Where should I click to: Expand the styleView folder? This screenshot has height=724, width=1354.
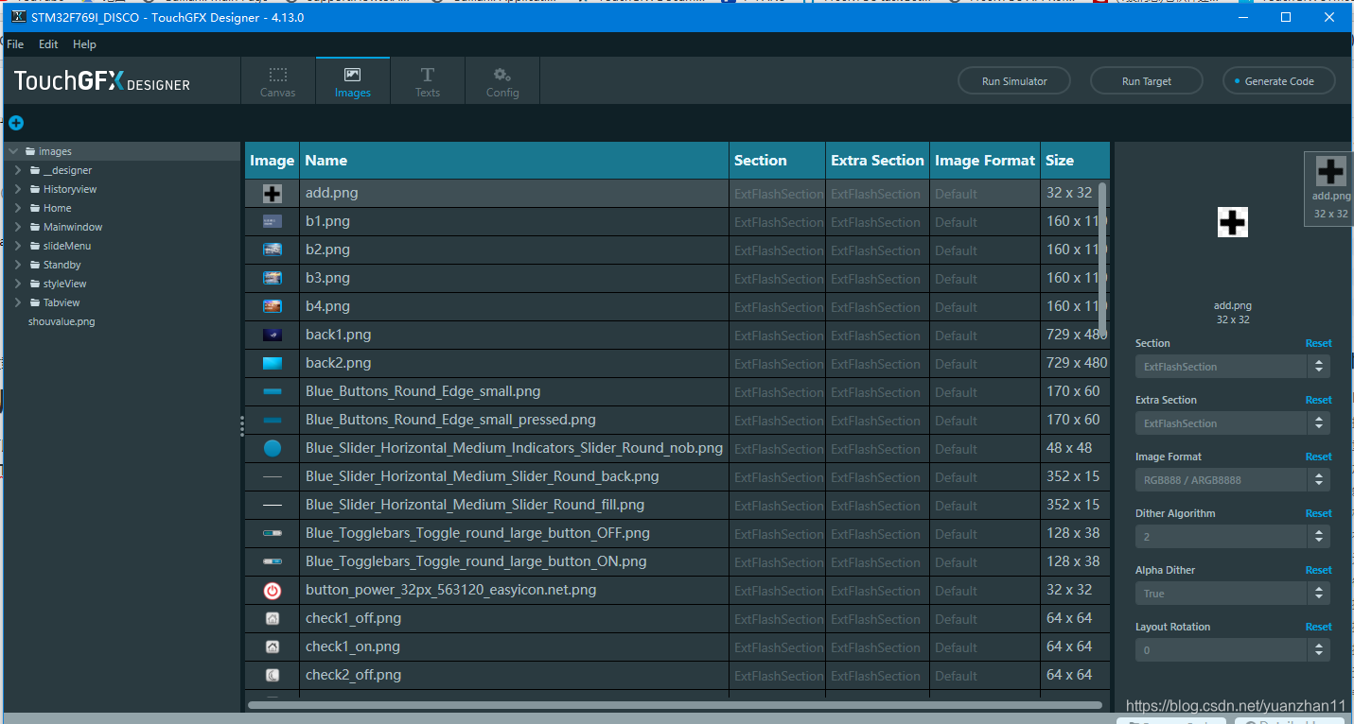coord(18,284)
